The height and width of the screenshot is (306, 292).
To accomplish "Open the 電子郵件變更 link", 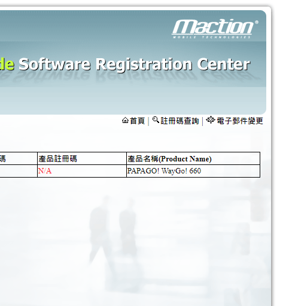I will [x=240, y=121].
